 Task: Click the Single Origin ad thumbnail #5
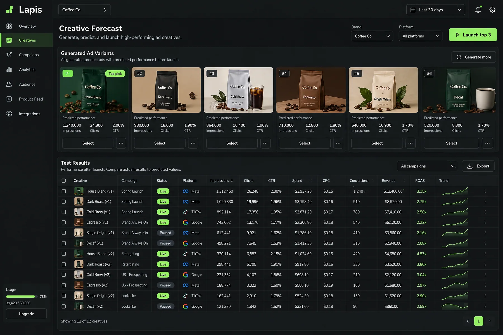tap(383, 90)
